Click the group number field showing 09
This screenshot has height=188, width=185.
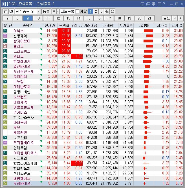pos(11,11)
